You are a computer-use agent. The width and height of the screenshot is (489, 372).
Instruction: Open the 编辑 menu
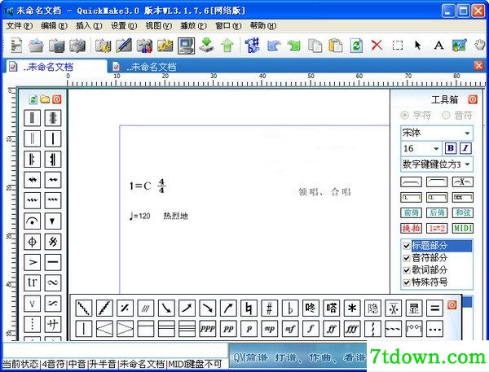pos(54,26)
